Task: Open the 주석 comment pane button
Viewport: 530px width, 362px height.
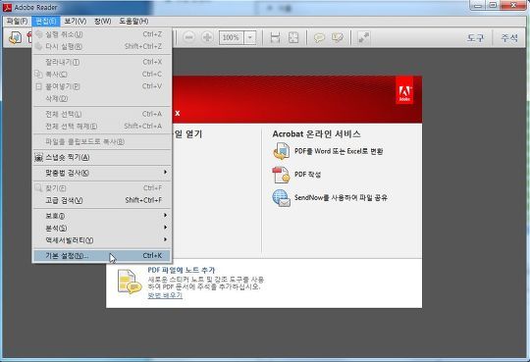Action: [509, 38]
